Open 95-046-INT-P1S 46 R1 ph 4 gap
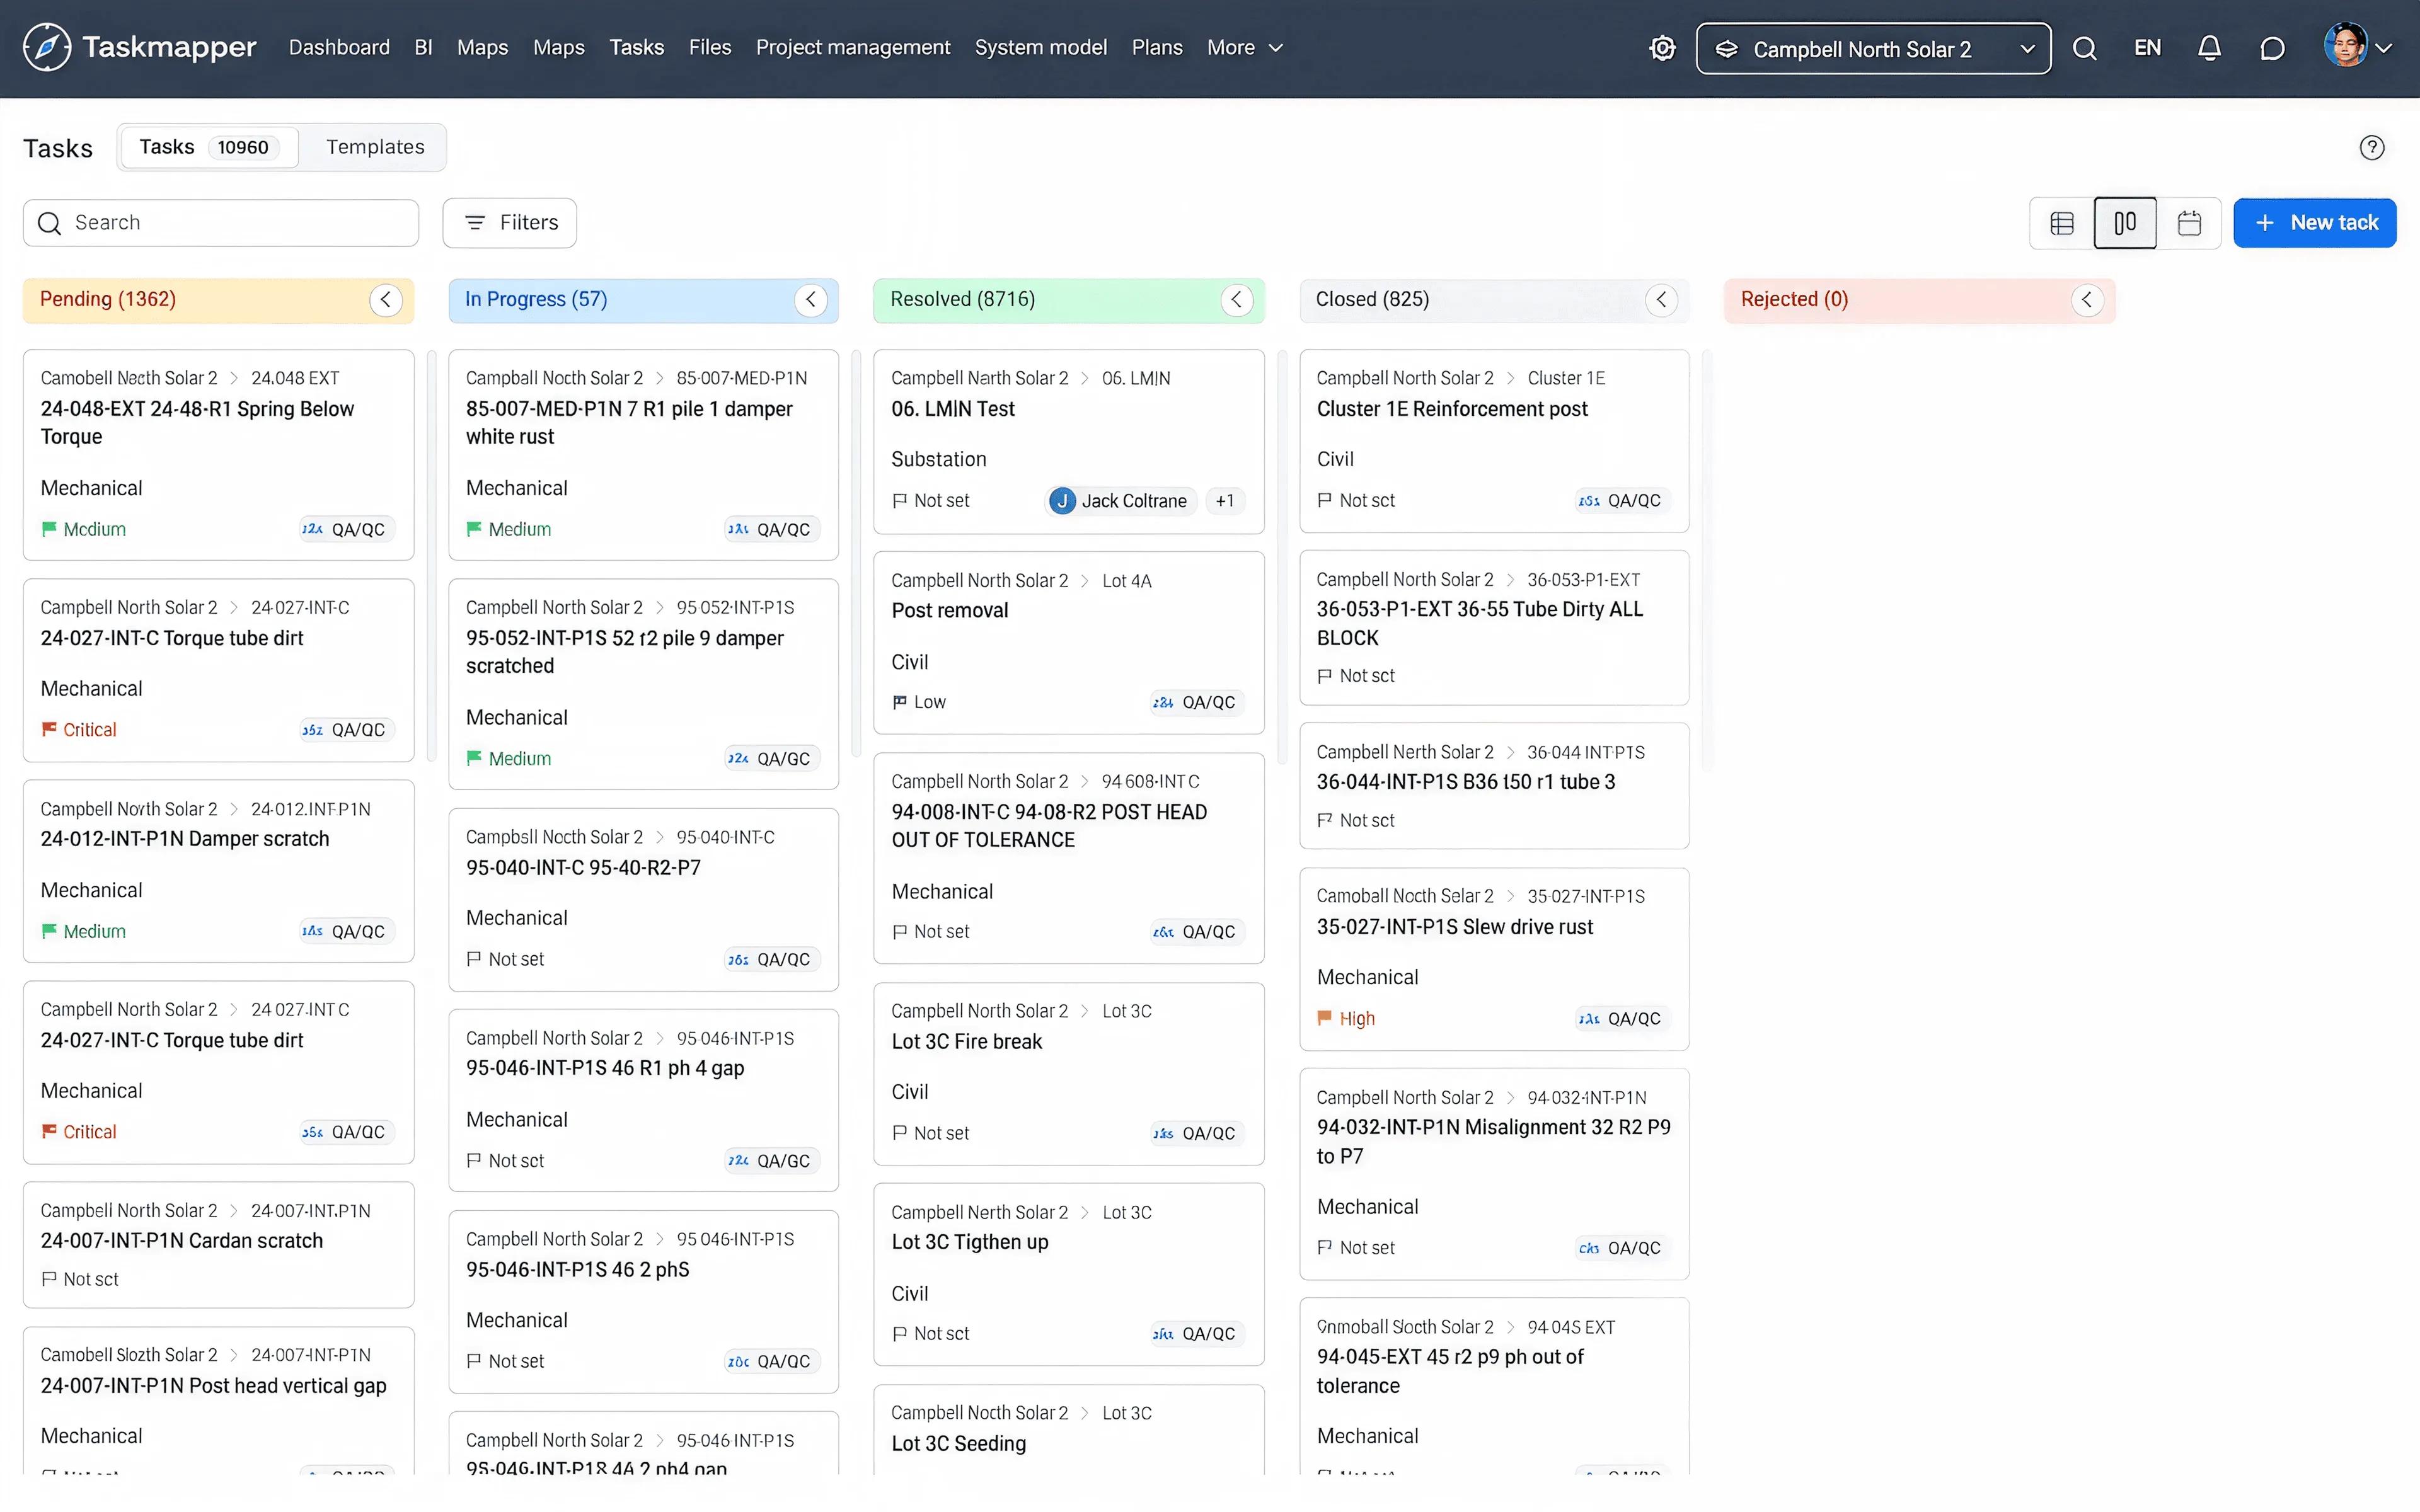Viewport: 2420px width, 1512px height. click(605, 1068)
